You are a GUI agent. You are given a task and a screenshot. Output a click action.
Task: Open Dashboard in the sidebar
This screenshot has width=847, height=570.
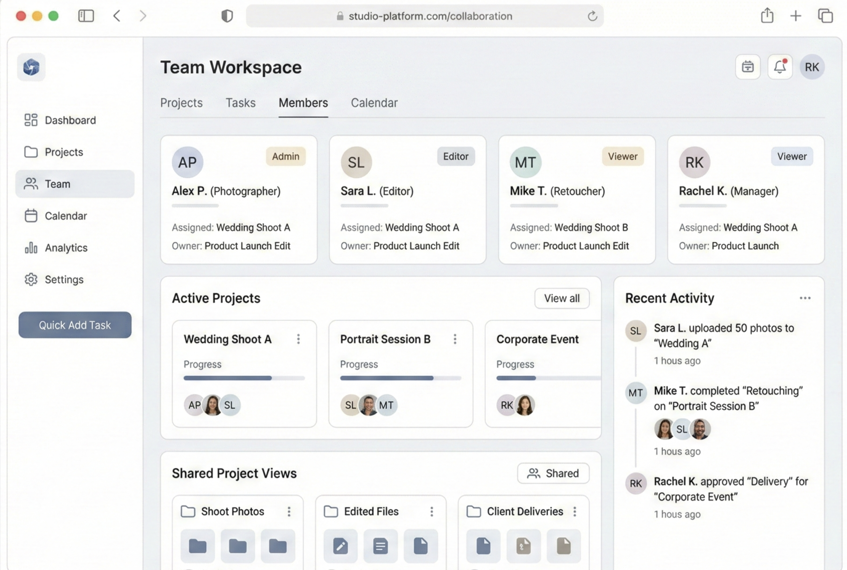[75, 120]
